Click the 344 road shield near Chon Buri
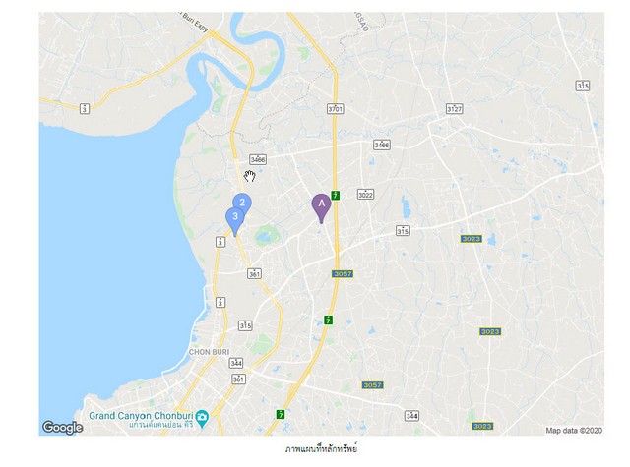630x467 pixels. [x=236, y=363]
